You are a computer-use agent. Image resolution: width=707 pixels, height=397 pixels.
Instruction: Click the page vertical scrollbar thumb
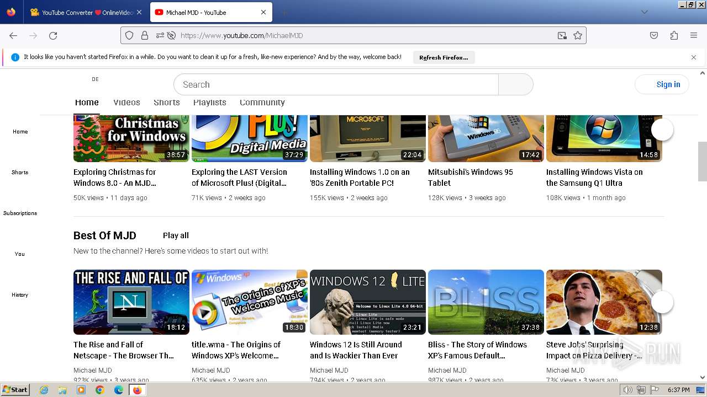(x=703, y=161)
